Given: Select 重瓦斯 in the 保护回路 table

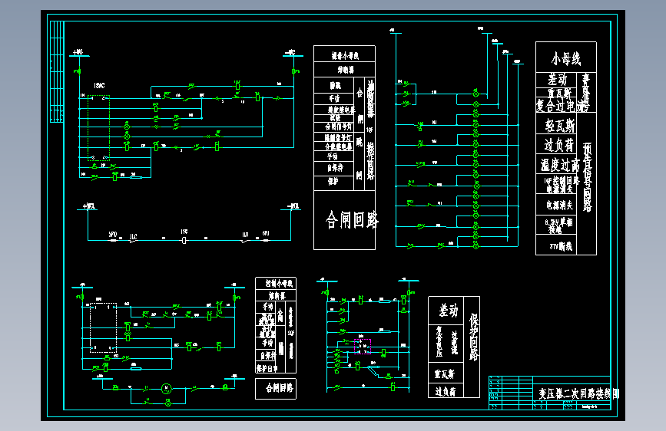Looking at the screenshot, I should [x=444, y=374].
